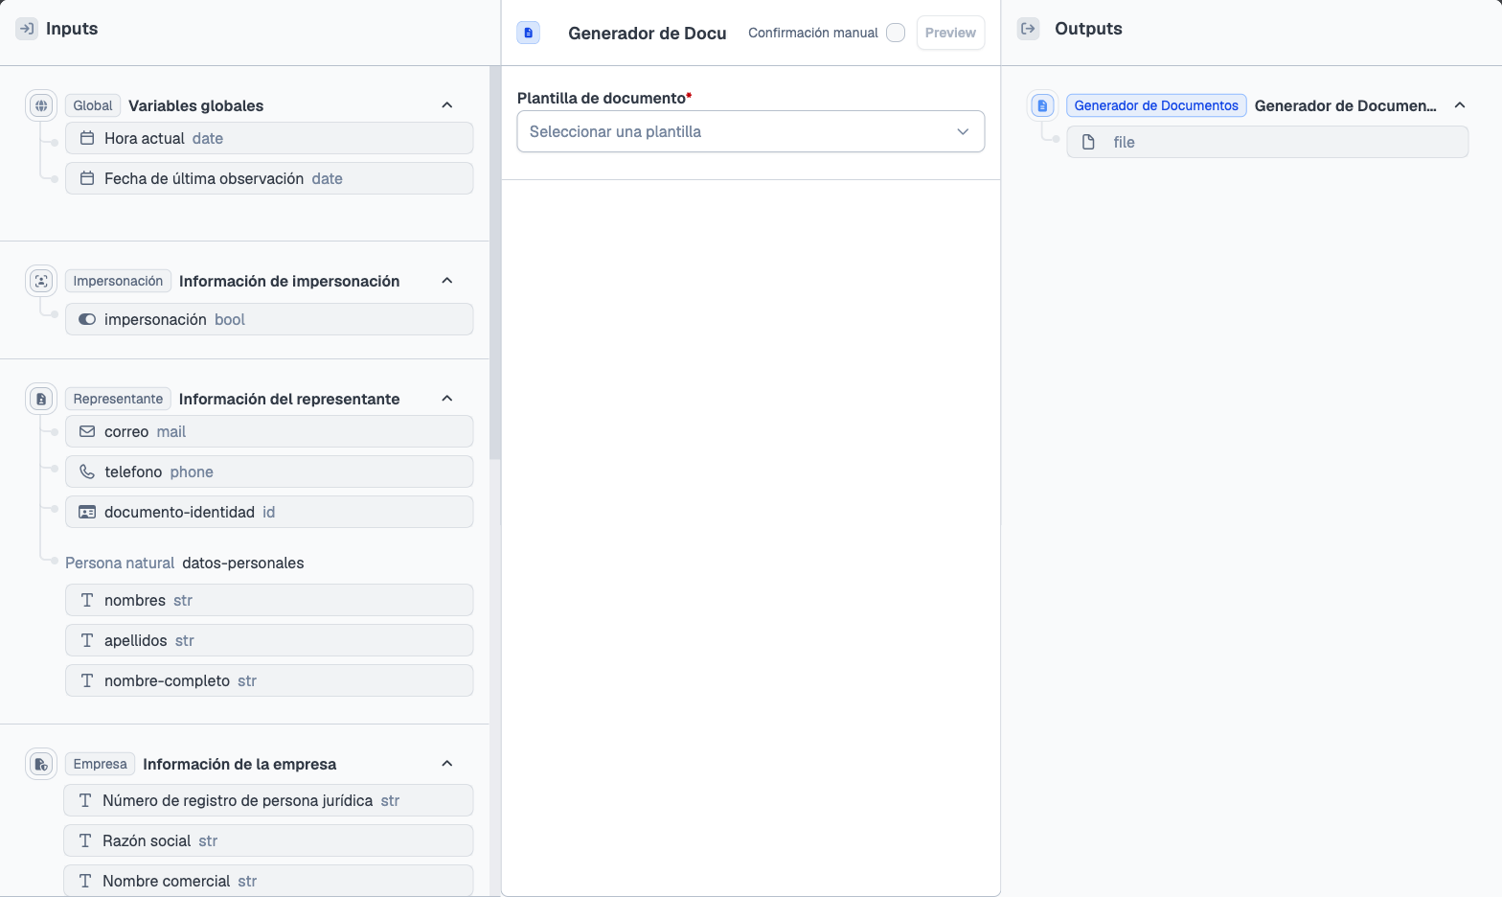Viewport: 1502px width, 897px height.
Task: Click the envelope icon next to correo
Action: [x=87, y=431]
